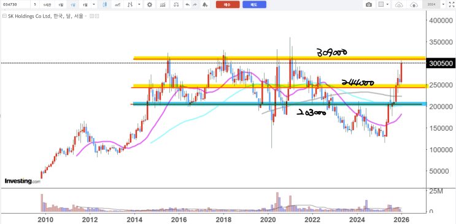Expand the time interval dropdown arrow
The image size is (456, 224).
pos(94,4)
